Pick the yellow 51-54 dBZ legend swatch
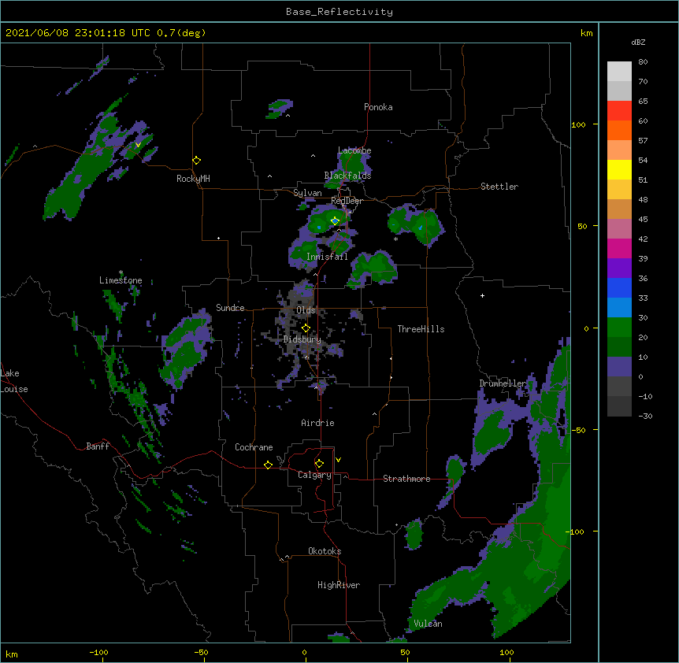 coord(619,169)
